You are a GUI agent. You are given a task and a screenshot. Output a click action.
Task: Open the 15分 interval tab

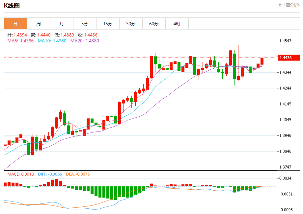[x=108, y=24]
